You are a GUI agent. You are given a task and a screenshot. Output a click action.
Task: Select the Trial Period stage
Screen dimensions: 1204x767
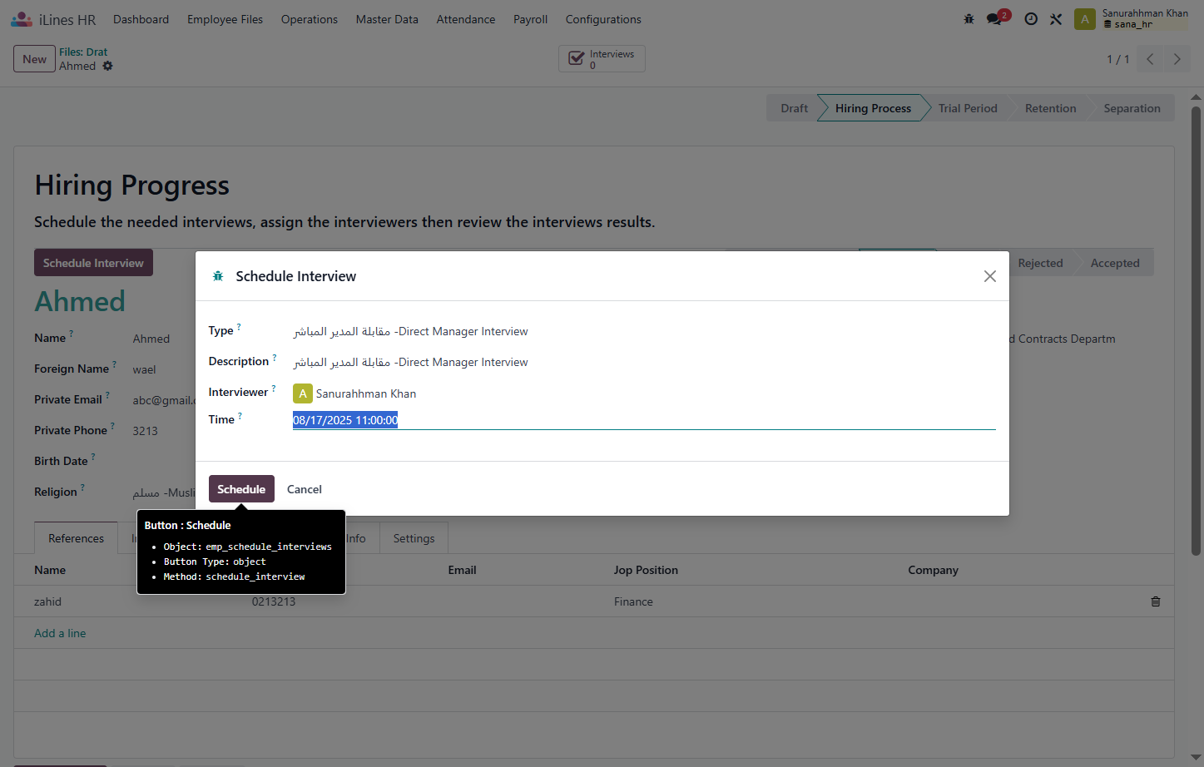968,108
